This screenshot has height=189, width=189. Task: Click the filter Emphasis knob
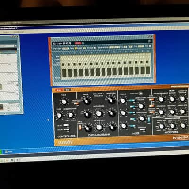coord(172,99)
